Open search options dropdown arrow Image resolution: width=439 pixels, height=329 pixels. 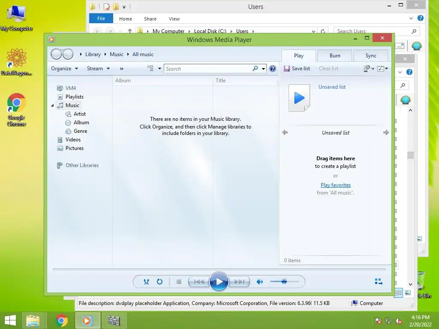pos(264,69)
